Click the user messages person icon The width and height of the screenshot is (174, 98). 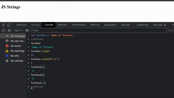(x=7, y=41)
